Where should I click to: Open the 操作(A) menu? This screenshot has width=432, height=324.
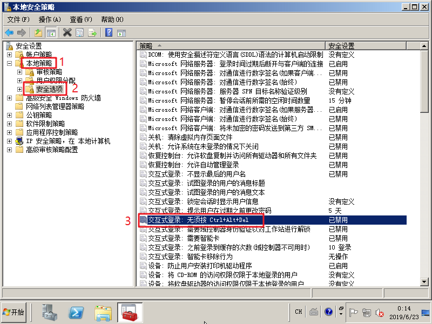tap(49, 19)
